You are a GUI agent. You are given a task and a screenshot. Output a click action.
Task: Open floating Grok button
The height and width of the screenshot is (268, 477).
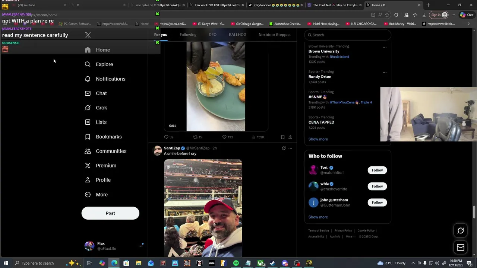tap(461, 231)
